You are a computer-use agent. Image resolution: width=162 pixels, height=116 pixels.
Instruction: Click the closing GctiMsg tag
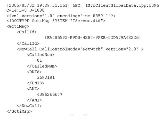[x=19, y=111]
